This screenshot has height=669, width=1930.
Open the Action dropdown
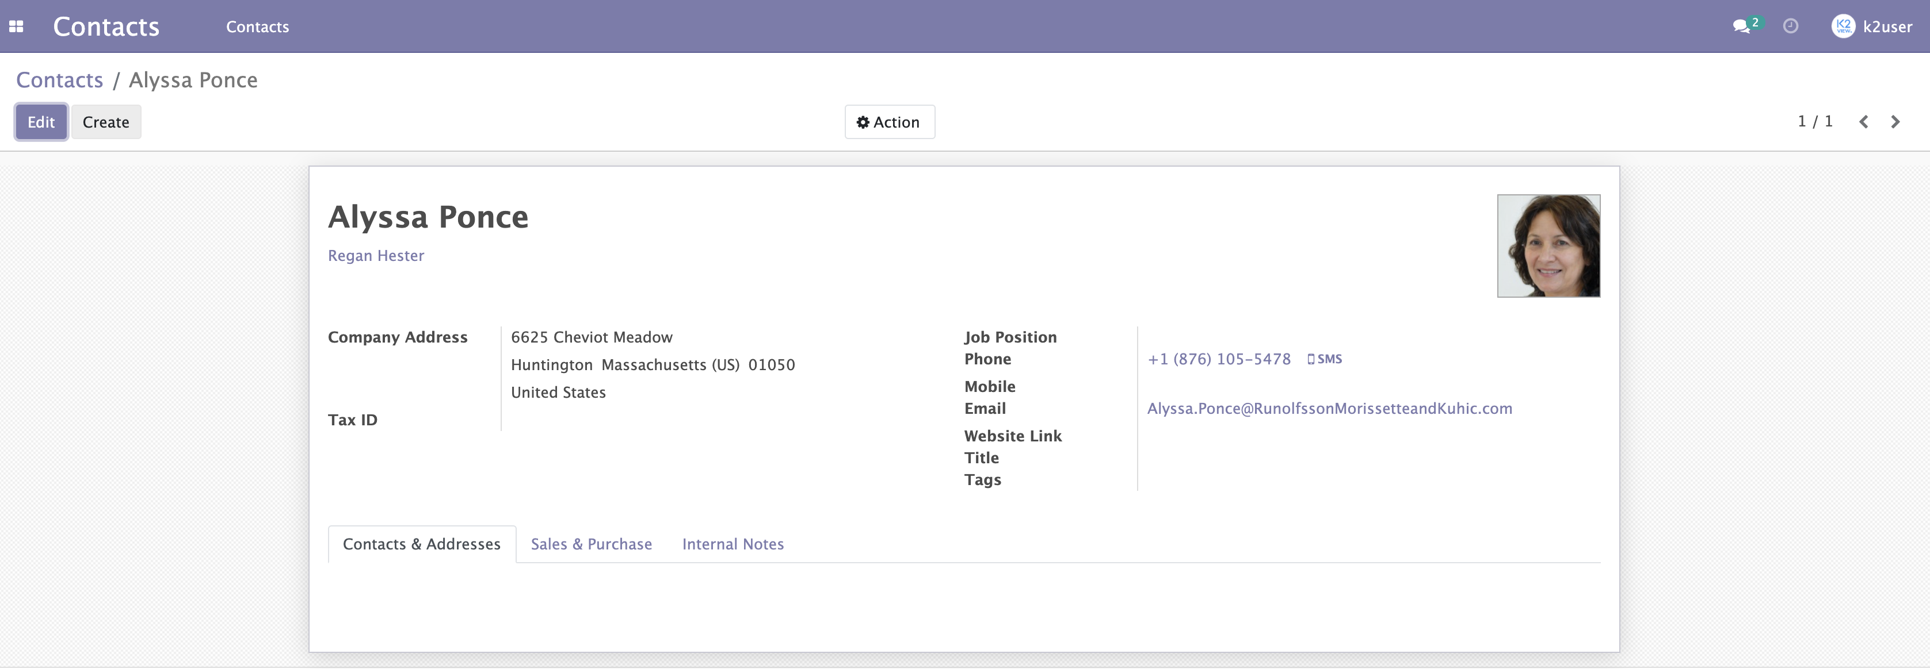pos(889,122)
